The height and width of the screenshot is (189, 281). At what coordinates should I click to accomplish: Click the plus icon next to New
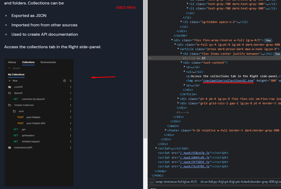pos(9,81)
